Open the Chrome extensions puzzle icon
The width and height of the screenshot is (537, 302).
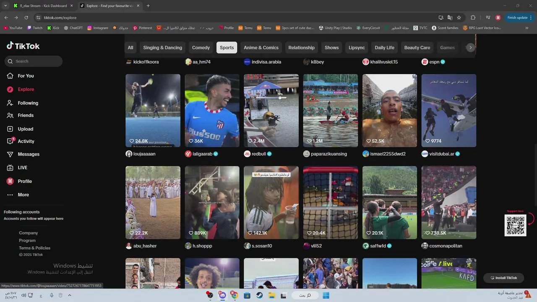pos(473,18)
